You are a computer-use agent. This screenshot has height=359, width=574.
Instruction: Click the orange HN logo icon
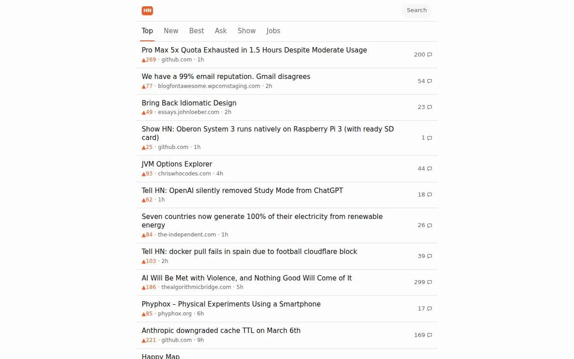click(147, 10)
